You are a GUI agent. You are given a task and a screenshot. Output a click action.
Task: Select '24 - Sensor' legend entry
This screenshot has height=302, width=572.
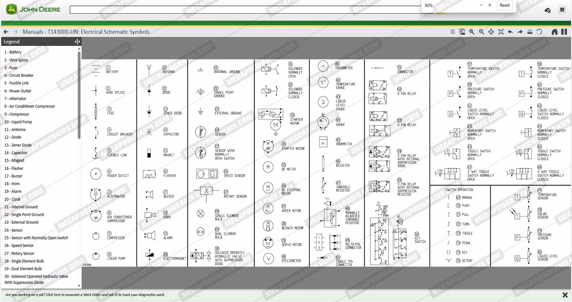(13, 230)
